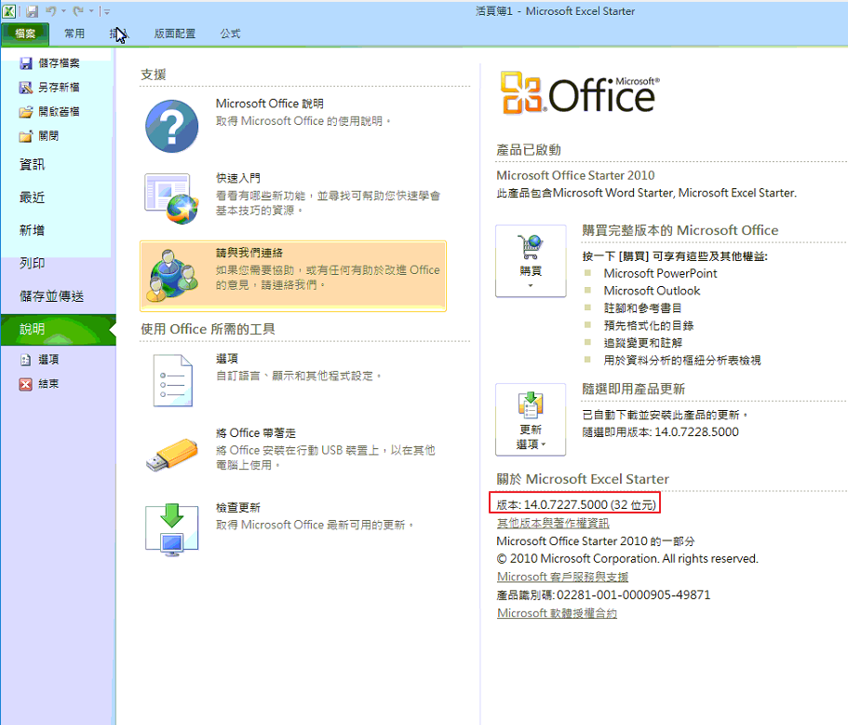Click the 購買 shopping cart button
The image size is (848, 725).
(x=531, y=261)
